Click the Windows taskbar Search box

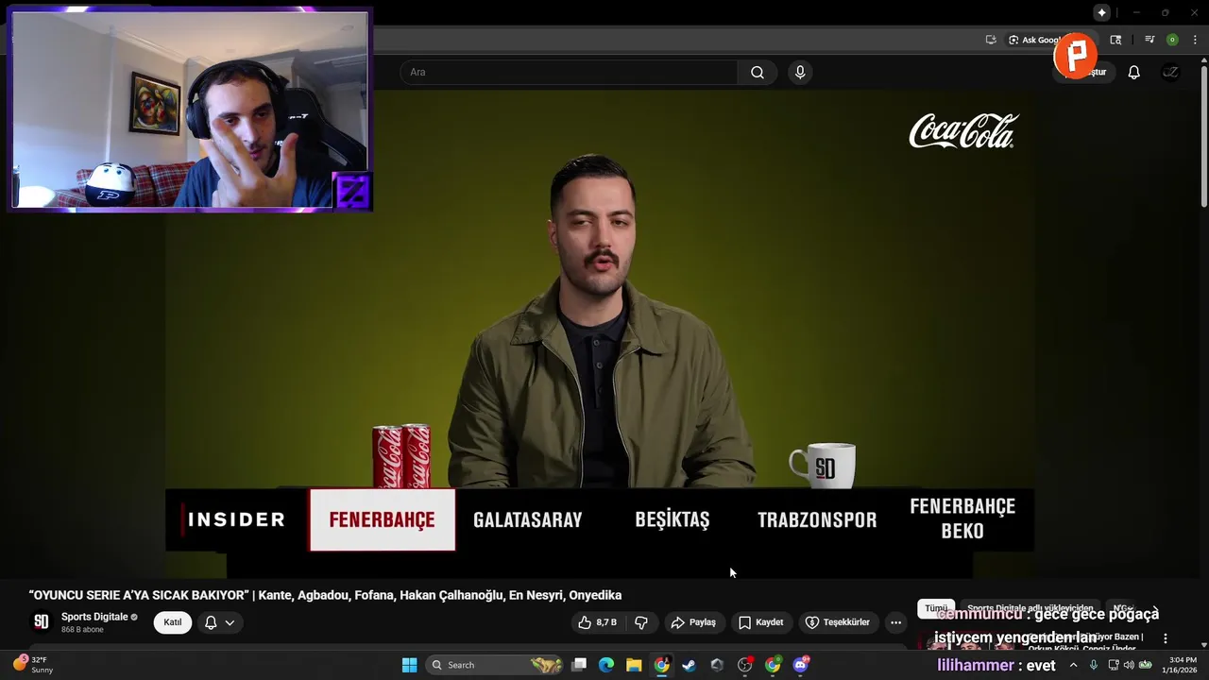(x=494, y=665)
